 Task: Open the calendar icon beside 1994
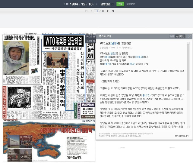point(67,4)
